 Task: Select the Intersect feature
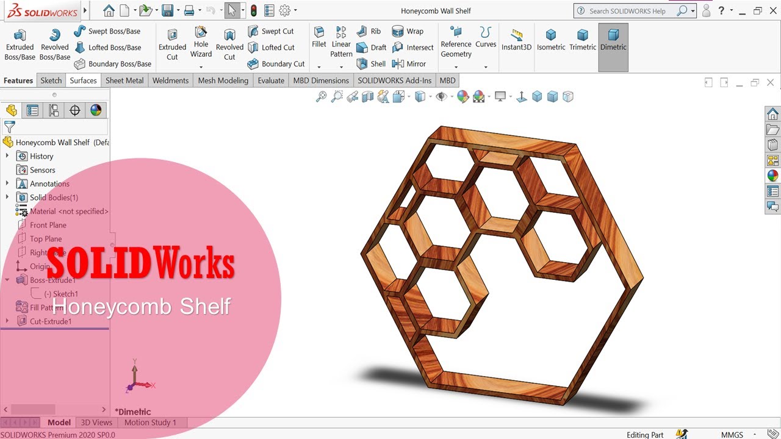click(x=412, y=48)
